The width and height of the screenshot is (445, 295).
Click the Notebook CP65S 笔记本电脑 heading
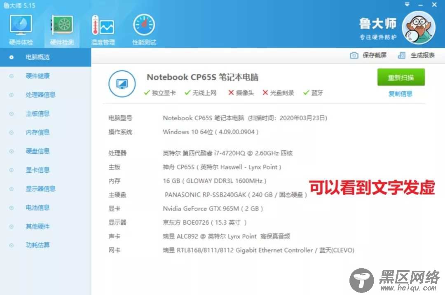pos(202,77)
